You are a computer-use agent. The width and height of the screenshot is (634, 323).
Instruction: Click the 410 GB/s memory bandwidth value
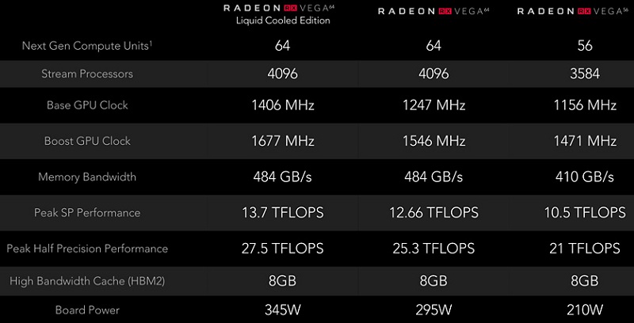(585, 177)
